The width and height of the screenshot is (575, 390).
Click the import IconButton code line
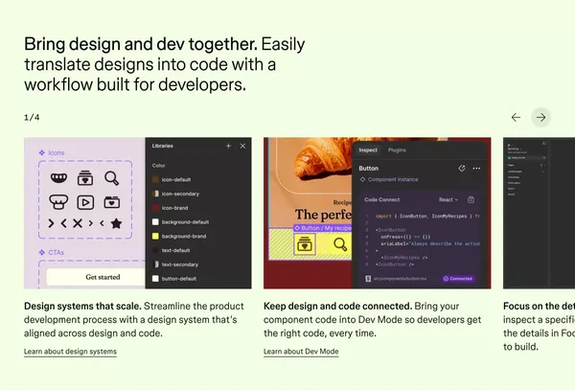pos(427,217)
